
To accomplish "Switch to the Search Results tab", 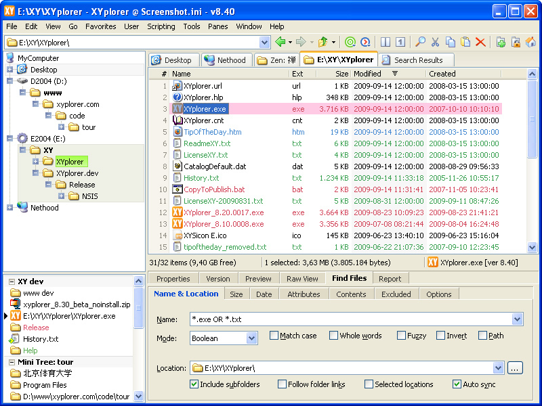I will (416, 60).
